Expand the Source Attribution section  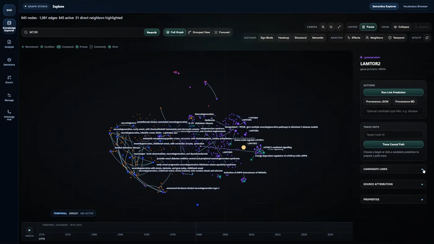(393, 184)
